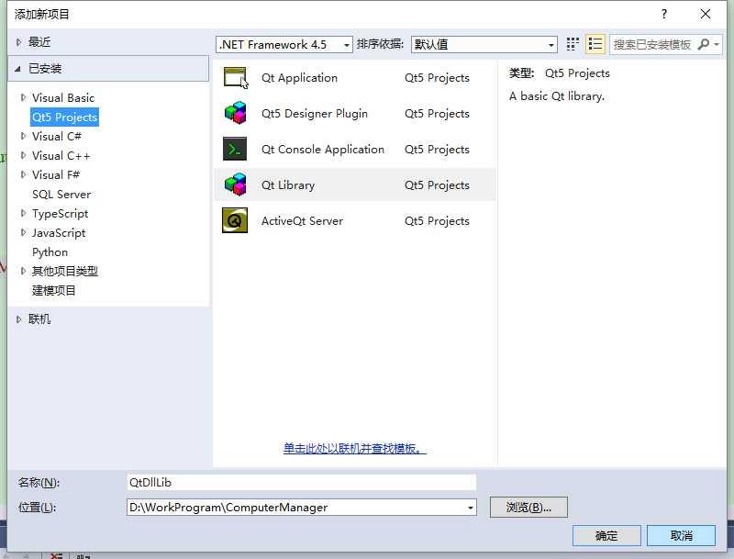
Task: Select 建模项目 in the tree
Action: [53, 290]
